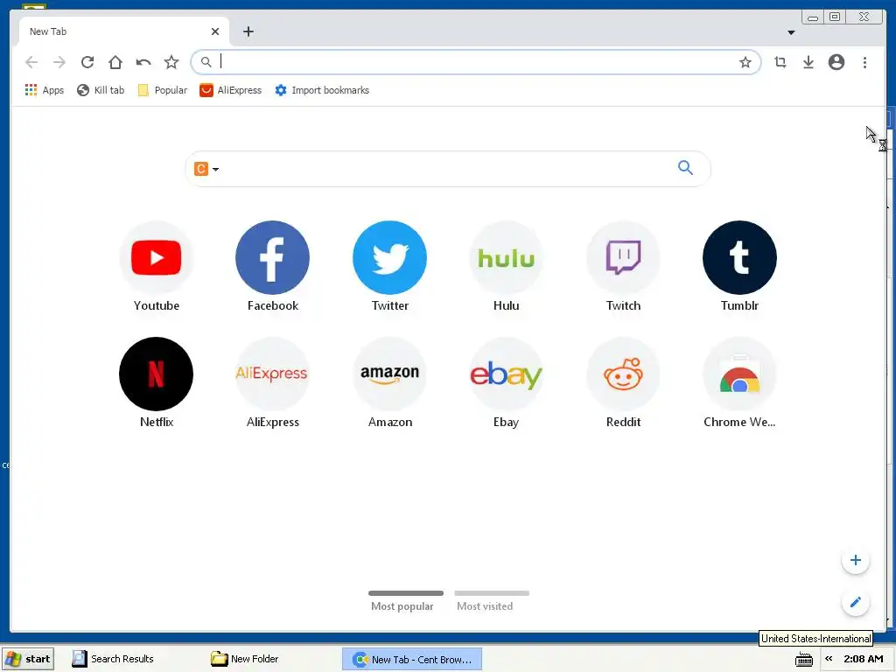Switch to New Folder taskbar window
The width and height of the screenshot is (896, 672).
245,659
